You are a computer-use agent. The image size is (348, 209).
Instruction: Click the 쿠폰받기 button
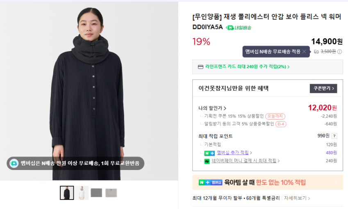coord(323,88)
